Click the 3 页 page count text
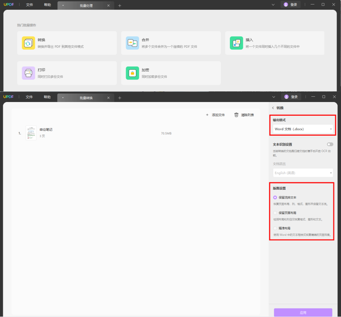The image size is (341, 317). 42,136
